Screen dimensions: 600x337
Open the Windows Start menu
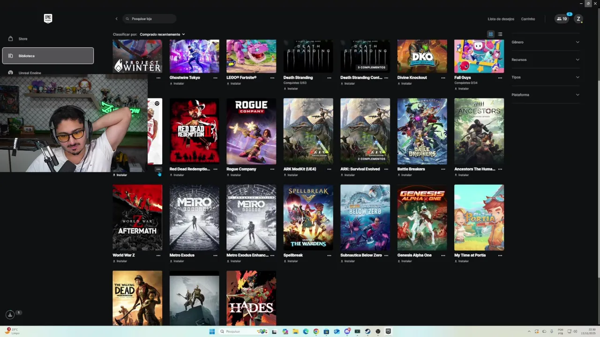pos(212,331)
